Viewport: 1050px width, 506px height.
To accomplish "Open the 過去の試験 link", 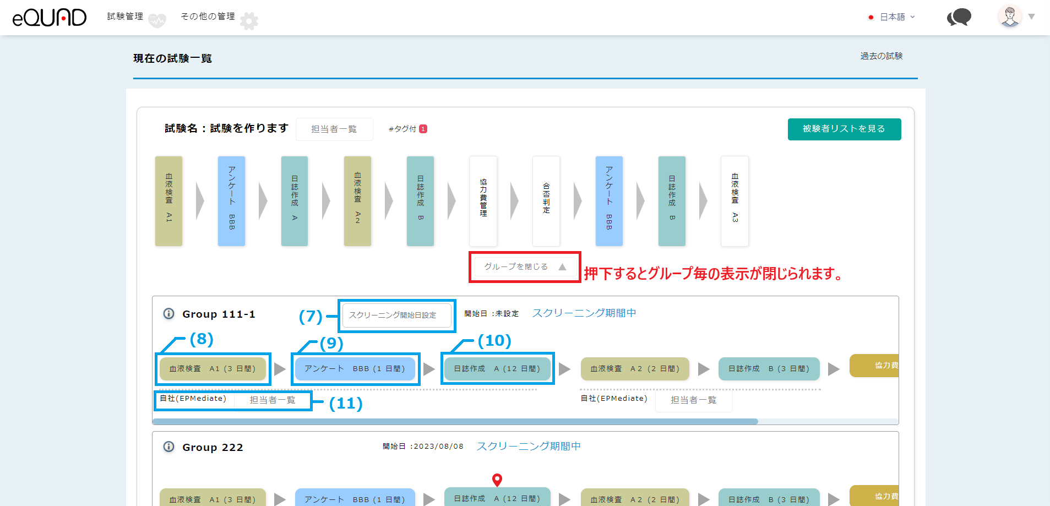I will pos(881,56).
